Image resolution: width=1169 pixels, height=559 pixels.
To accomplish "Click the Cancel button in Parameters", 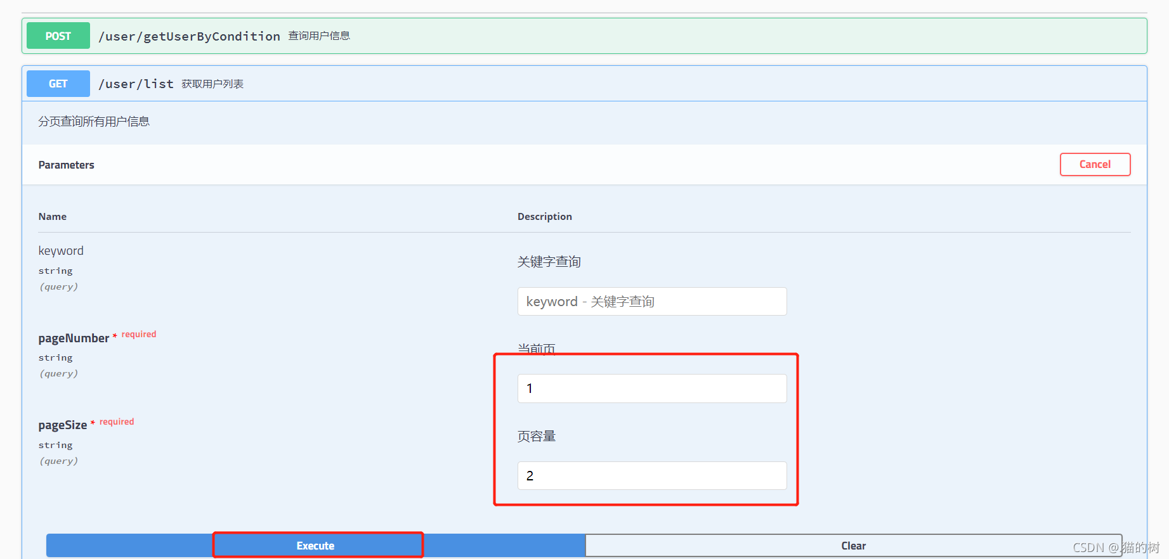I will (1095, 164).
